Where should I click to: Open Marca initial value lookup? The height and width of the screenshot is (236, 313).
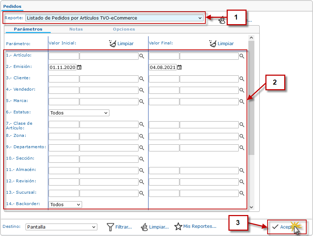141,101
